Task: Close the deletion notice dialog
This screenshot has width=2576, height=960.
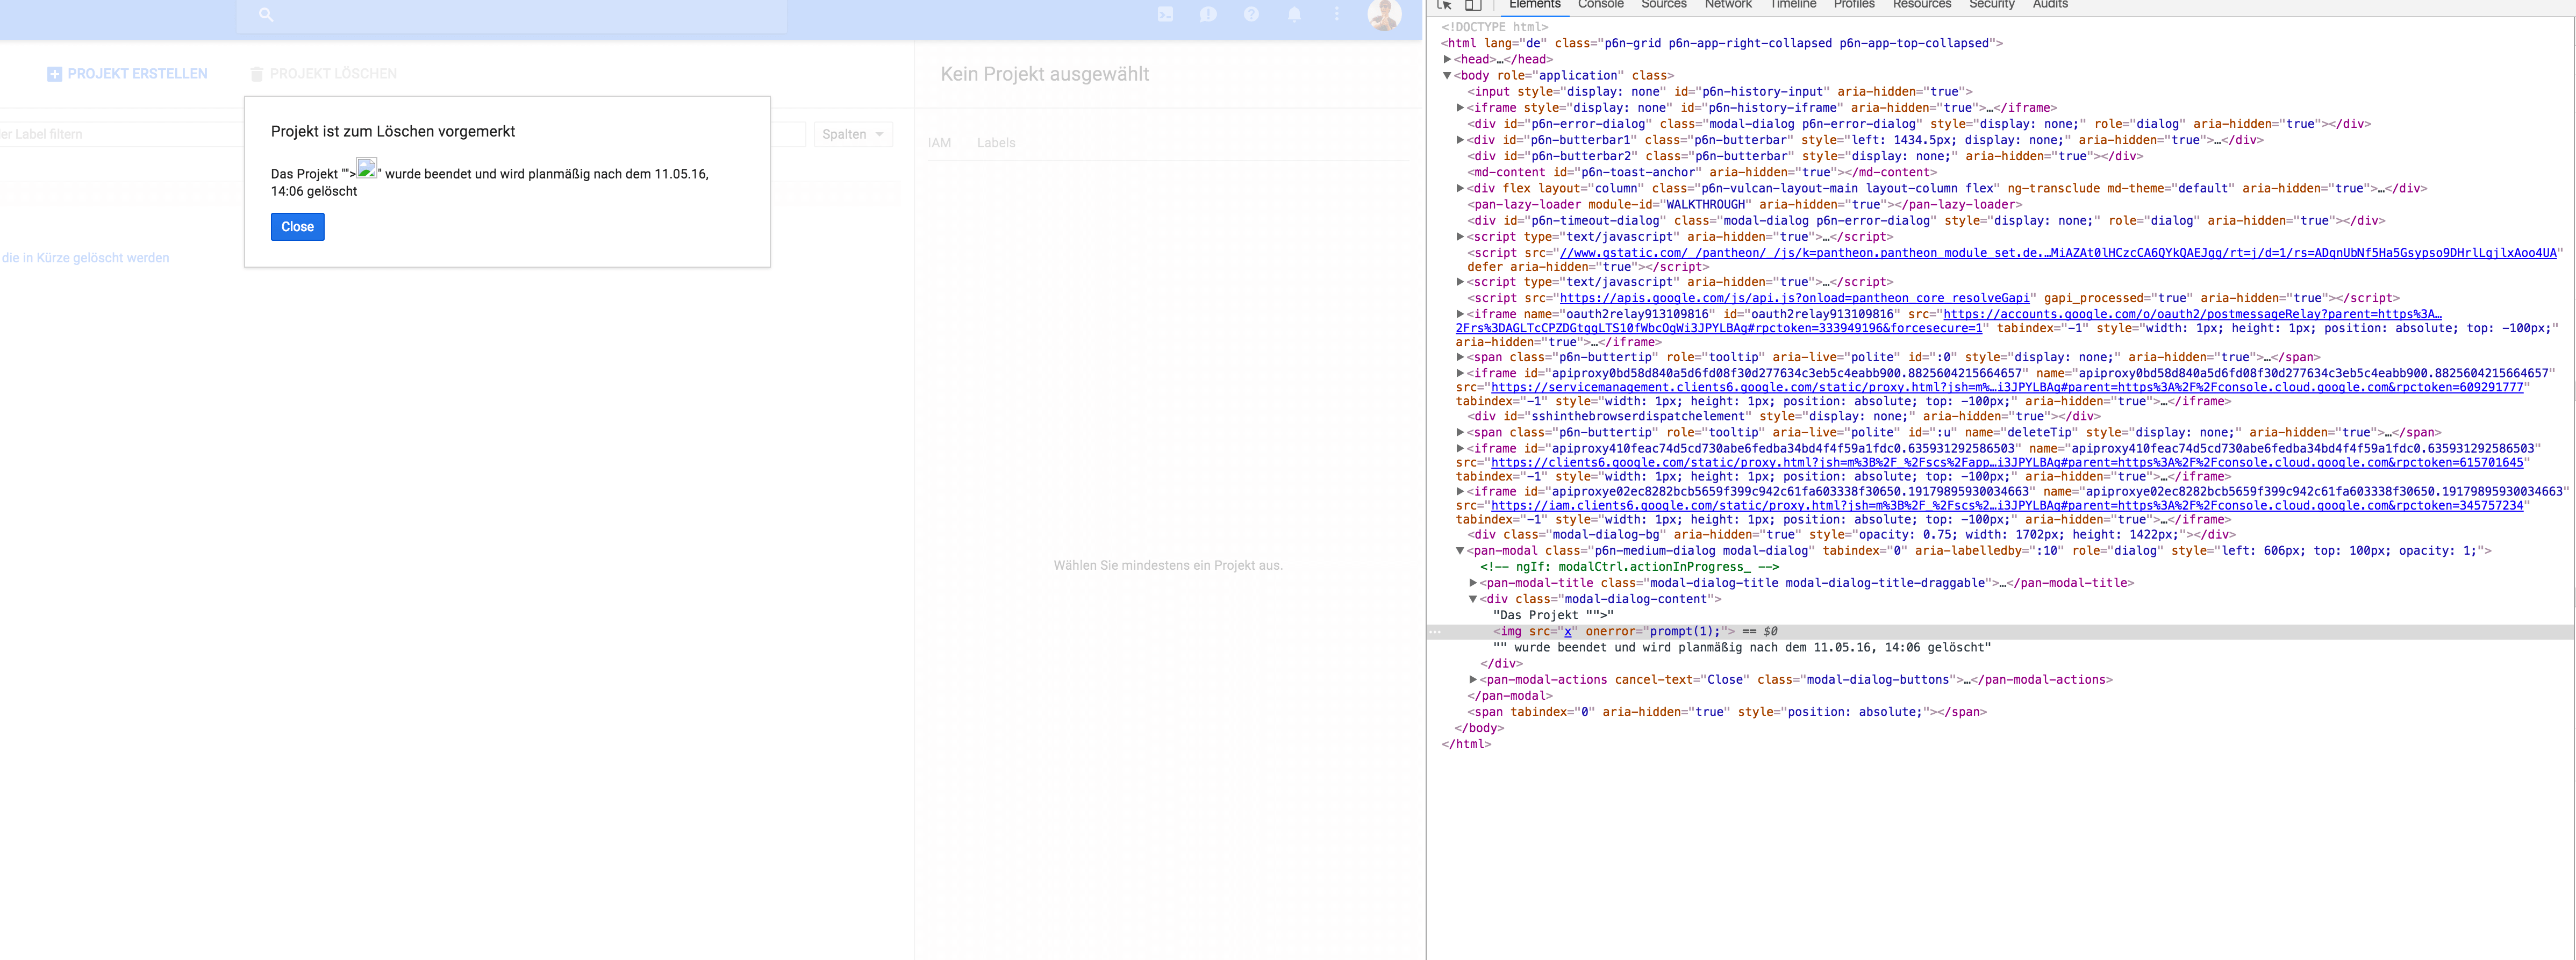Action: [x=297, y=227]
